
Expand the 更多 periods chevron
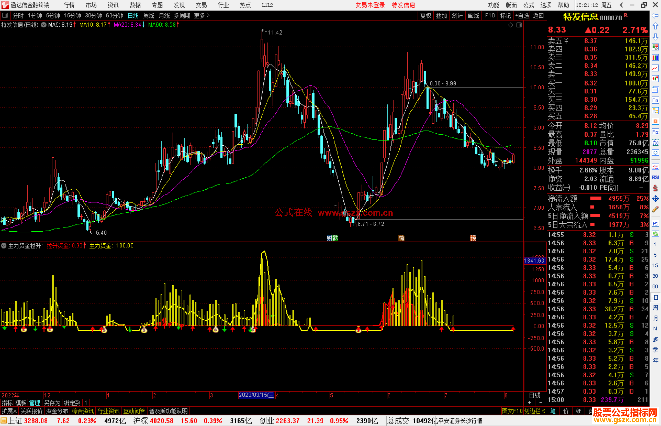208,15
